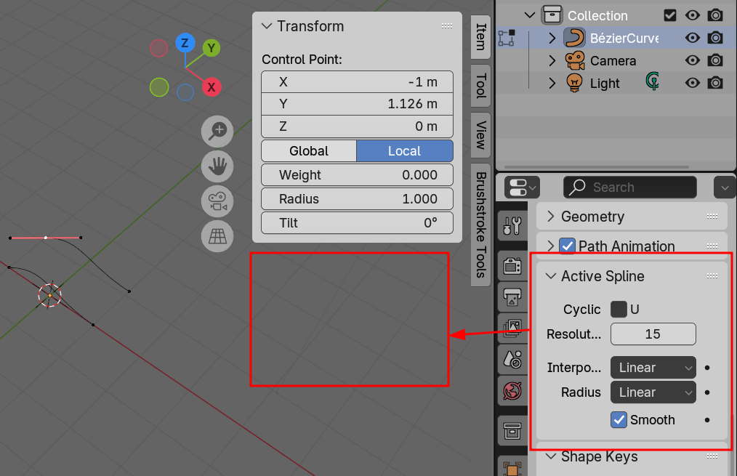This screenshot has height=476, width=737.
Task: Open the World properties globe icon
Action: (512, 390)
